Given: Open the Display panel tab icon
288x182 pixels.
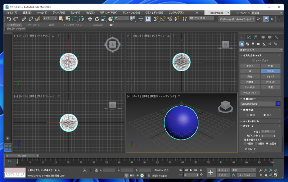Looking at the screenshot, I should point(269,37).
